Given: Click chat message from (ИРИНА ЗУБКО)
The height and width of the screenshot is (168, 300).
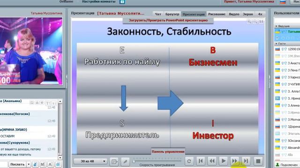Looking at the screenshot, I should click(29, 133).
